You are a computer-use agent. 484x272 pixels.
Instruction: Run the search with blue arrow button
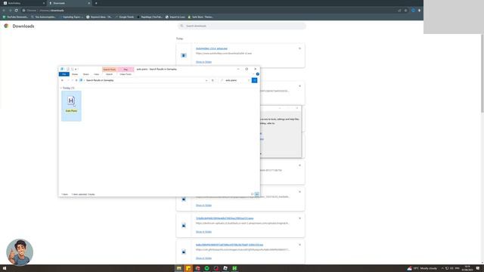(254, 80)
